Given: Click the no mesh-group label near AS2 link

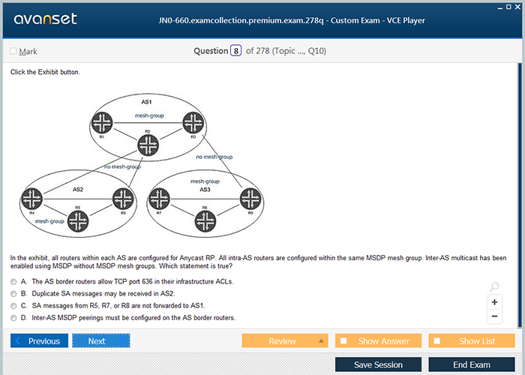Looking at the screenshot, I should (122, 166).
